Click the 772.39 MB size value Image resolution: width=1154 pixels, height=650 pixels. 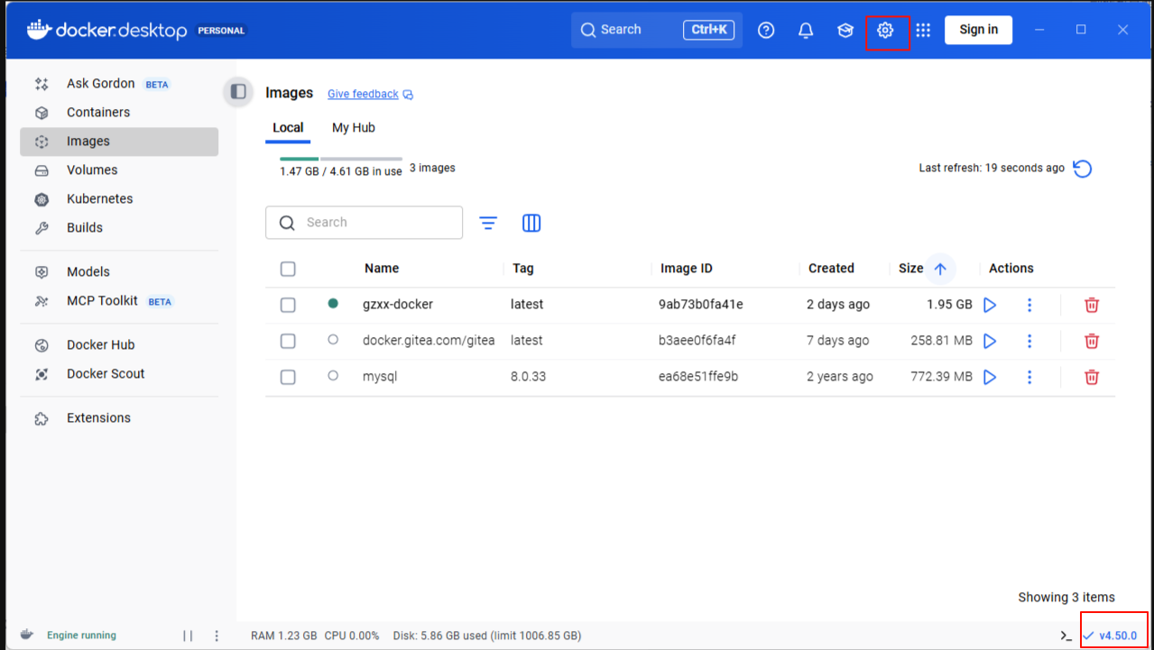(941, 377)
